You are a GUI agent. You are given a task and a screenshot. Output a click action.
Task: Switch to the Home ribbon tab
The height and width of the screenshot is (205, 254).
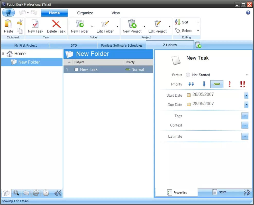(x=55, y=13)
